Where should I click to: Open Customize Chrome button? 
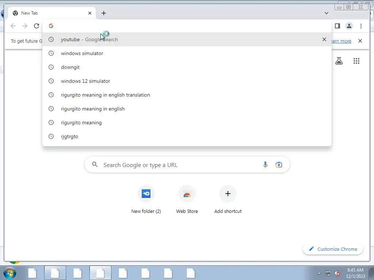pyautogui.click(x=333, y=249)
